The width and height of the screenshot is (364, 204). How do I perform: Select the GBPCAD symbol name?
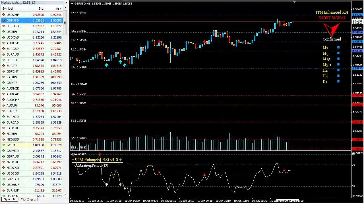[13, 179]
